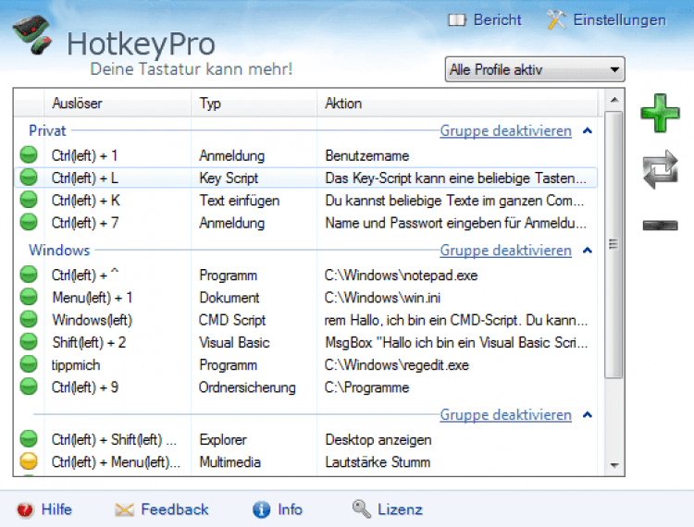Open the Hilfe link

click(56, 509)
